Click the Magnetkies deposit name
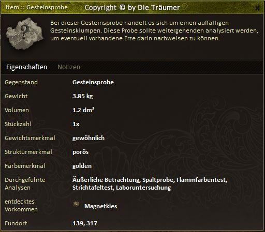Viewport: 265px width, 232px height. click(100, 206)
